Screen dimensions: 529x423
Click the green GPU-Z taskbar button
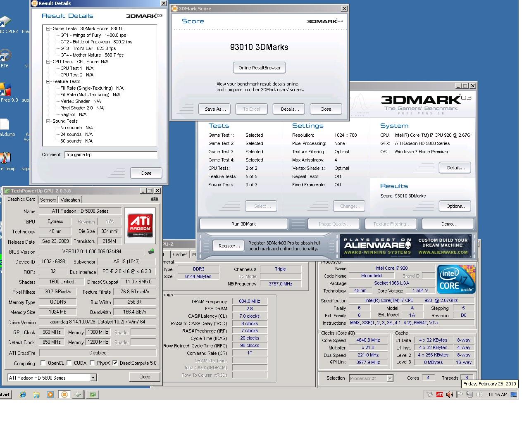pyautogui.click(x=93, y=394)
